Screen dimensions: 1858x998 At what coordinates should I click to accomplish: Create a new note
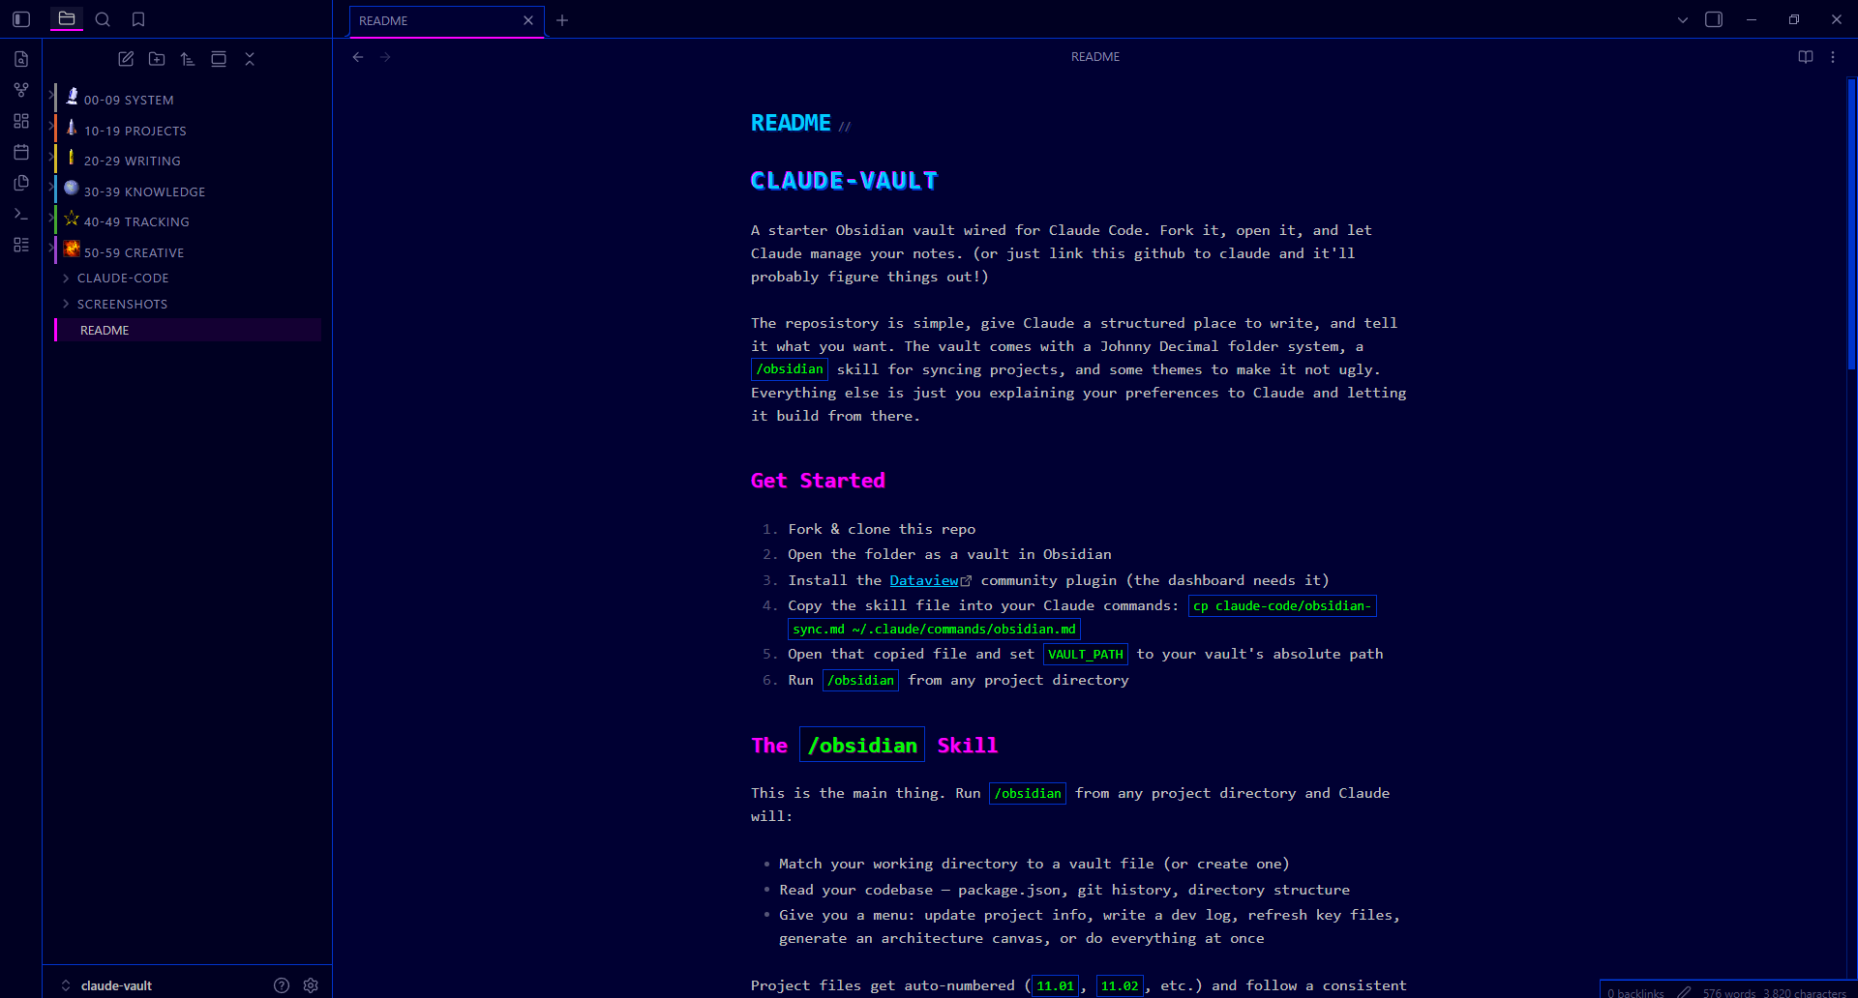(126, 59)
